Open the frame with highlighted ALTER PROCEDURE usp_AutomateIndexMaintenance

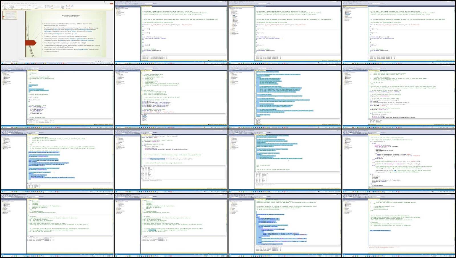[285, 226]
